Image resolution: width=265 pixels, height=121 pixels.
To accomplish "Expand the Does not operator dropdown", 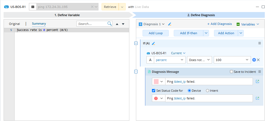I will (199, 60).
